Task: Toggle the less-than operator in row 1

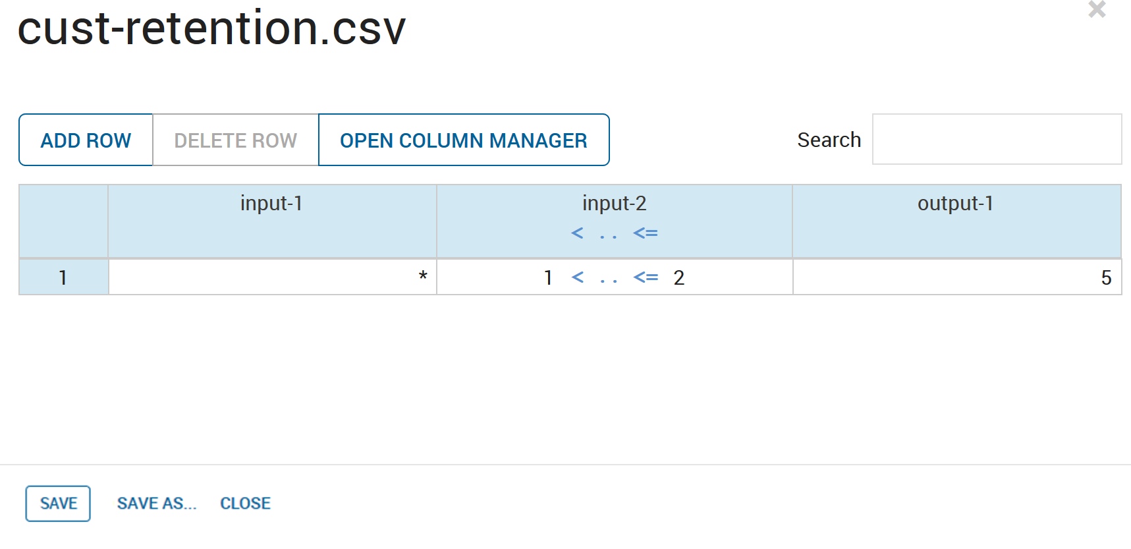Action: point(578,277)
